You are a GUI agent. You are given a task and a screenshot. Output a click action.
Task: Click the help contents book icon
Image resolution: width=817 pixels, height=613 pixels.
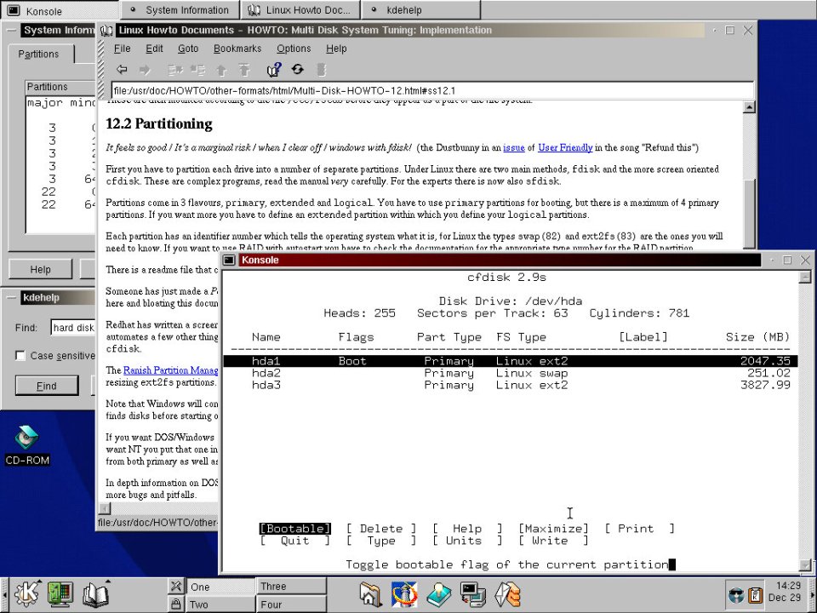click(274, 70)
